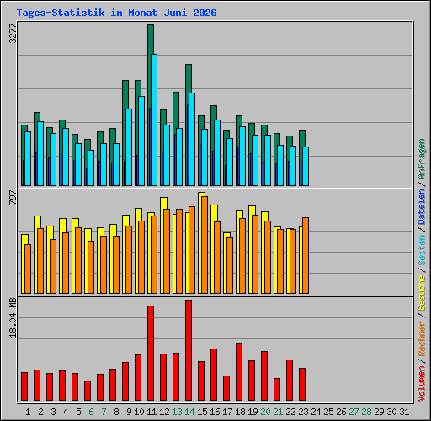Select day label '31' on the x-axis

404,412
